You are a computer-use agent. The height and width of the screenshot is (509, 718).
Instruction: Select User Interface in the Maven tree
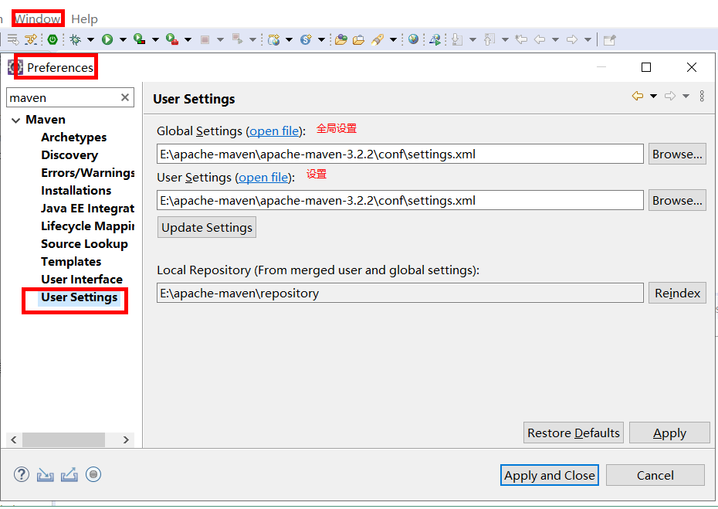point(82,280)
